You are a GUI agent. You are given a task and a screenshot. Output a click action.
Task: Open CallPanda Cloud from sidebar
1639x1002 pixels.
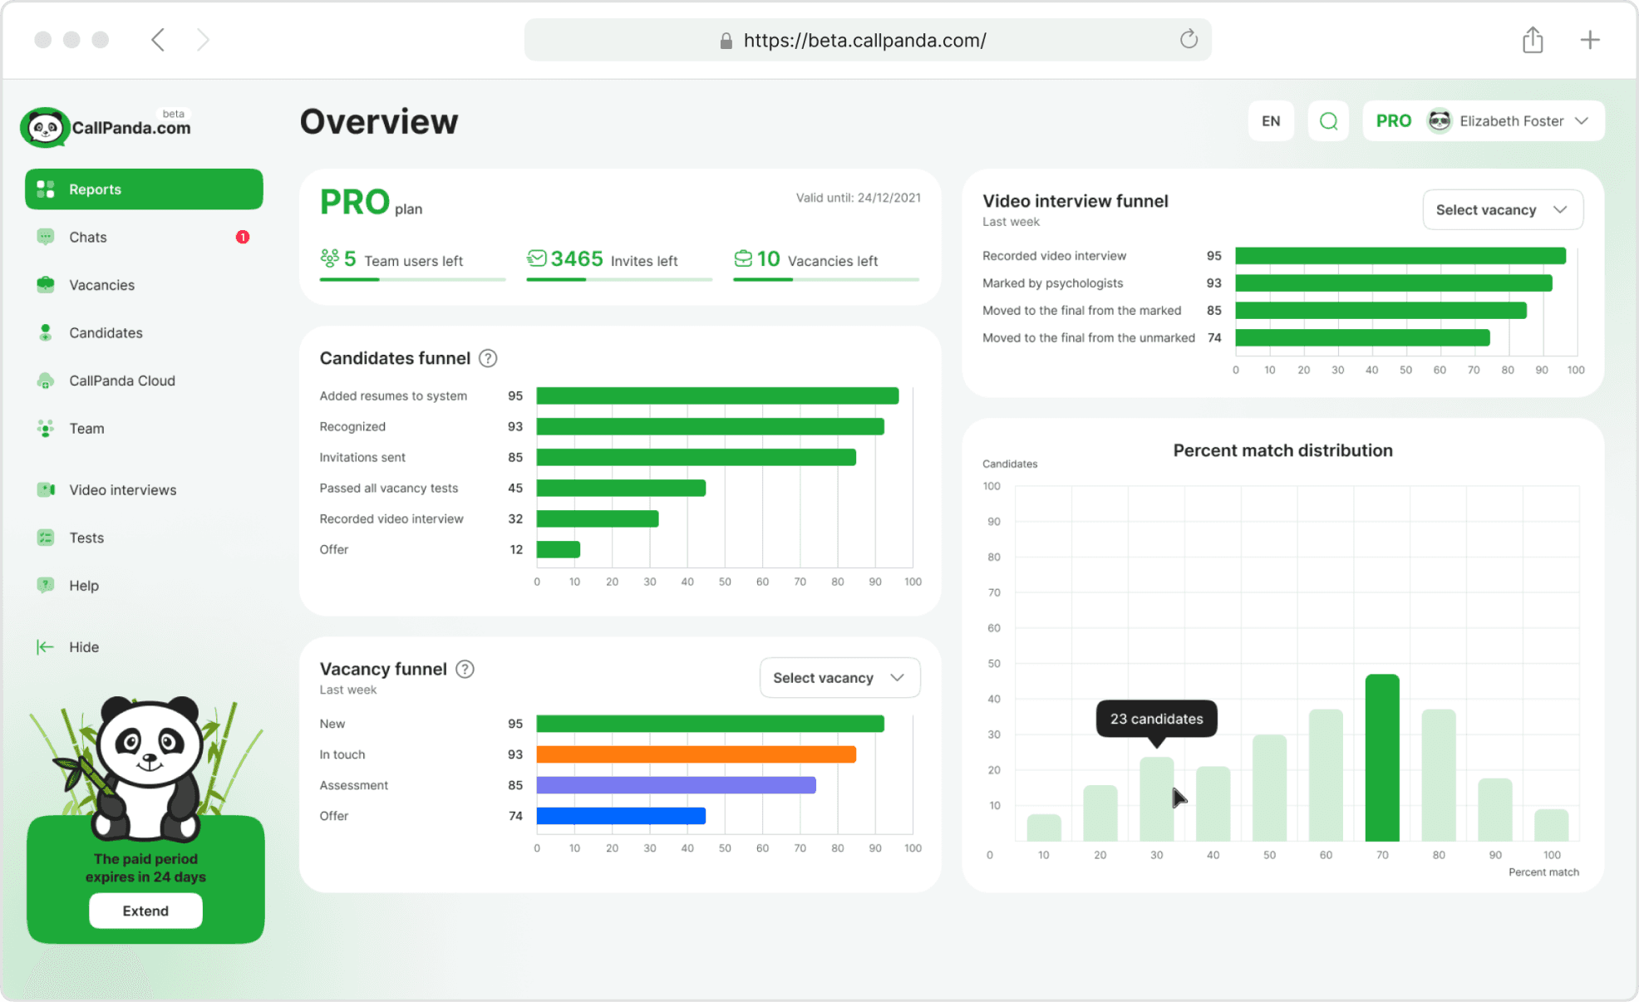121,381
